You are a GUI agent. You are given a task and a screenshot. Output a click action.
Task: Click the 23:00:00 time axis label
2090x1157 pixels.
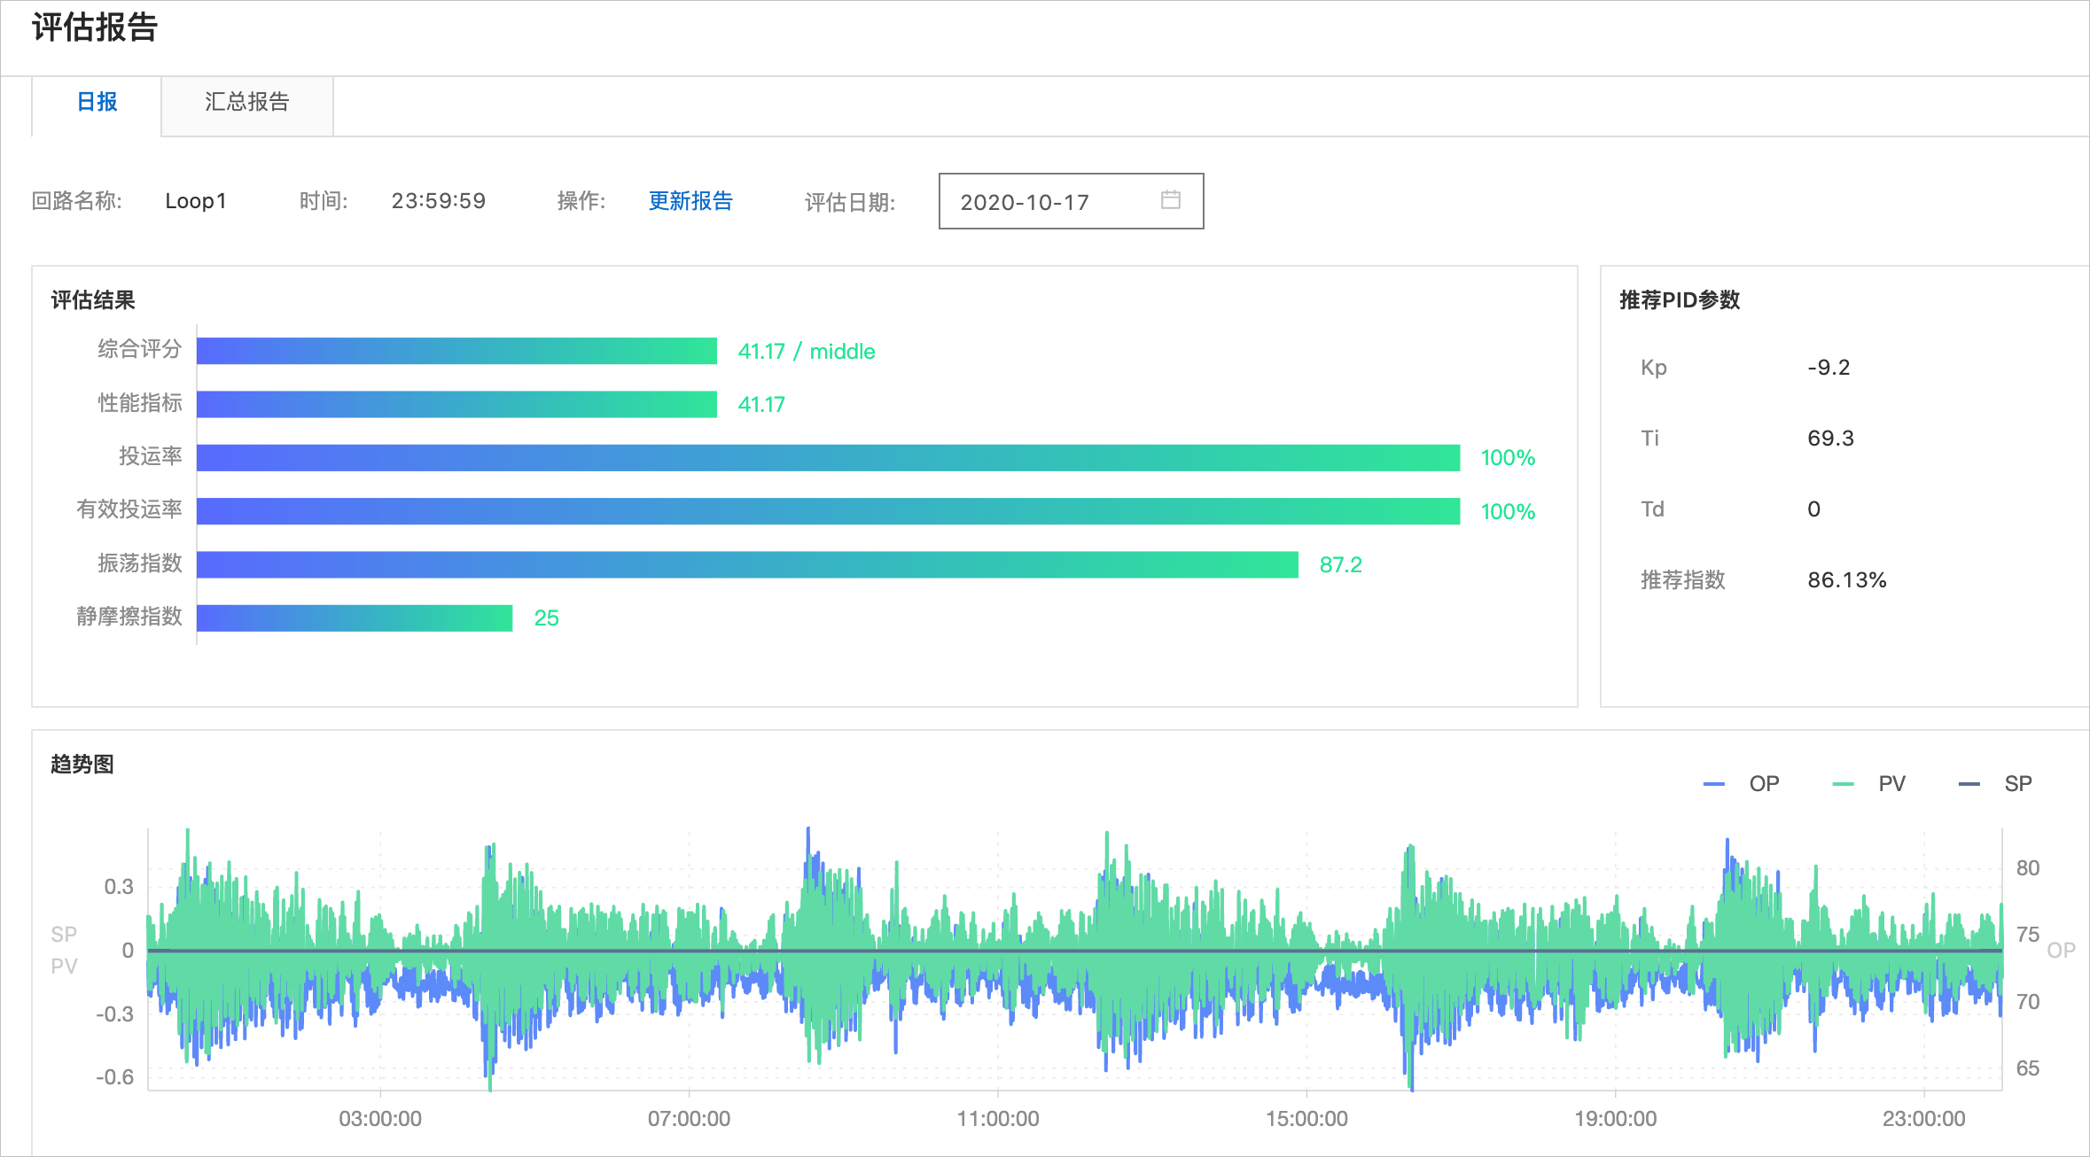(1924, 1119)
